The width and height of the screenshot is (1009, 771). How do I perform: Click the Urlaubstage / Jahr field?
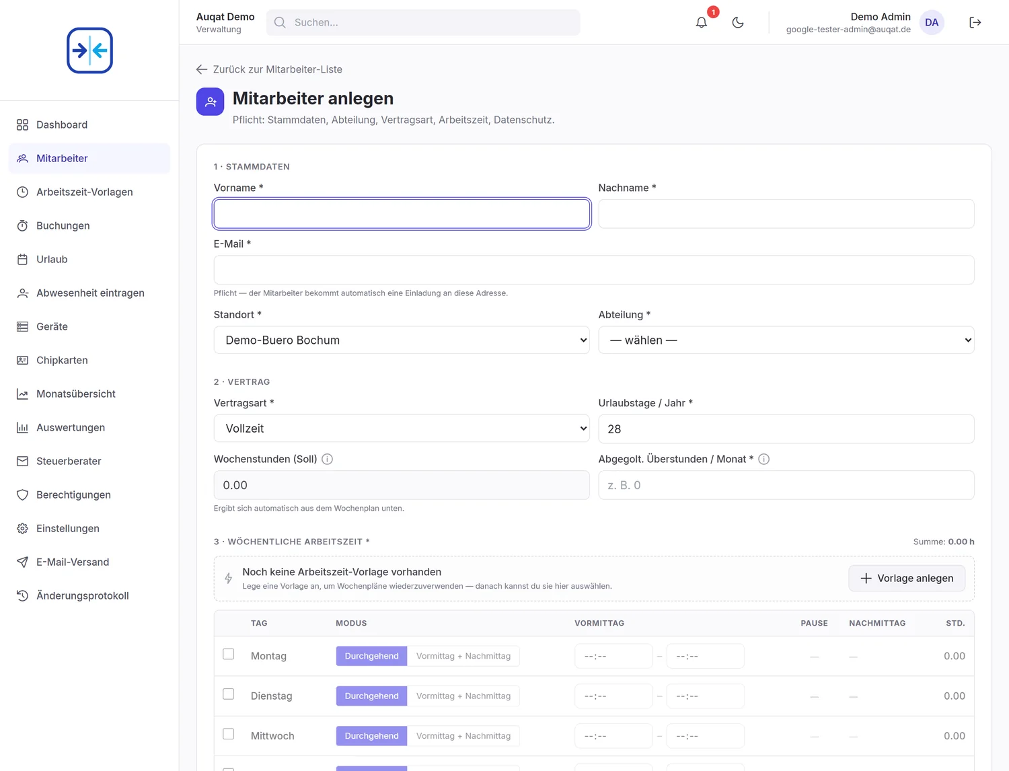coord(786,429)
